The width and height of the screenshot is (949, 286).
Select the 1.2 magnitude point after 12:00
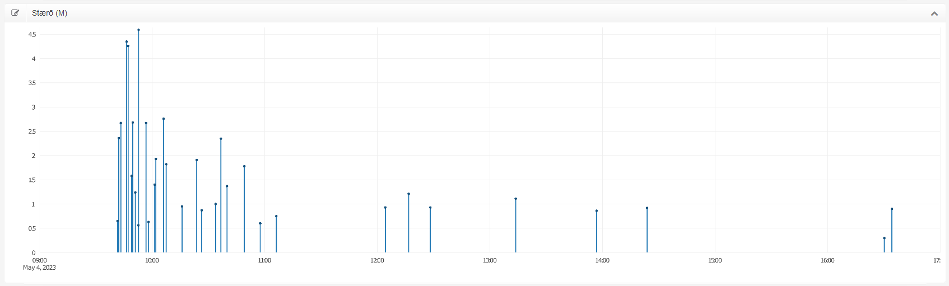pyautogui.click(x=409, y=194)
